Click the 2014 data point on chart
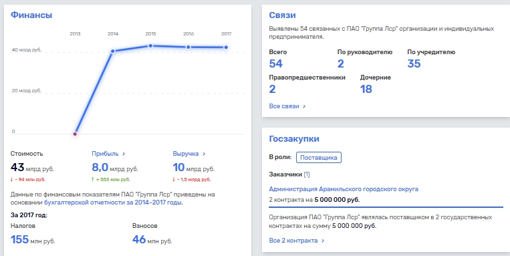510x256 pixels. 113,51
